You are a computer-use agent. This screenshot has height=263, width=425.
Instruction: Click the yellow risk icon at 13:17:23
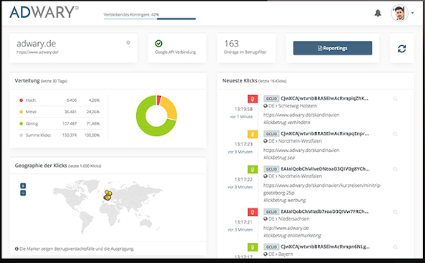click(253, 134)
